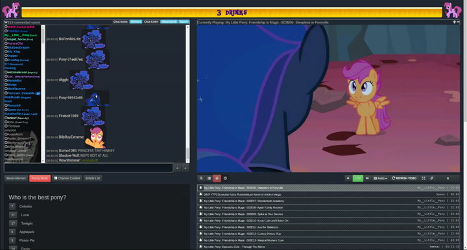Toggle the Emotes chat option
The image size is (467, 250).
coord(136,22)
